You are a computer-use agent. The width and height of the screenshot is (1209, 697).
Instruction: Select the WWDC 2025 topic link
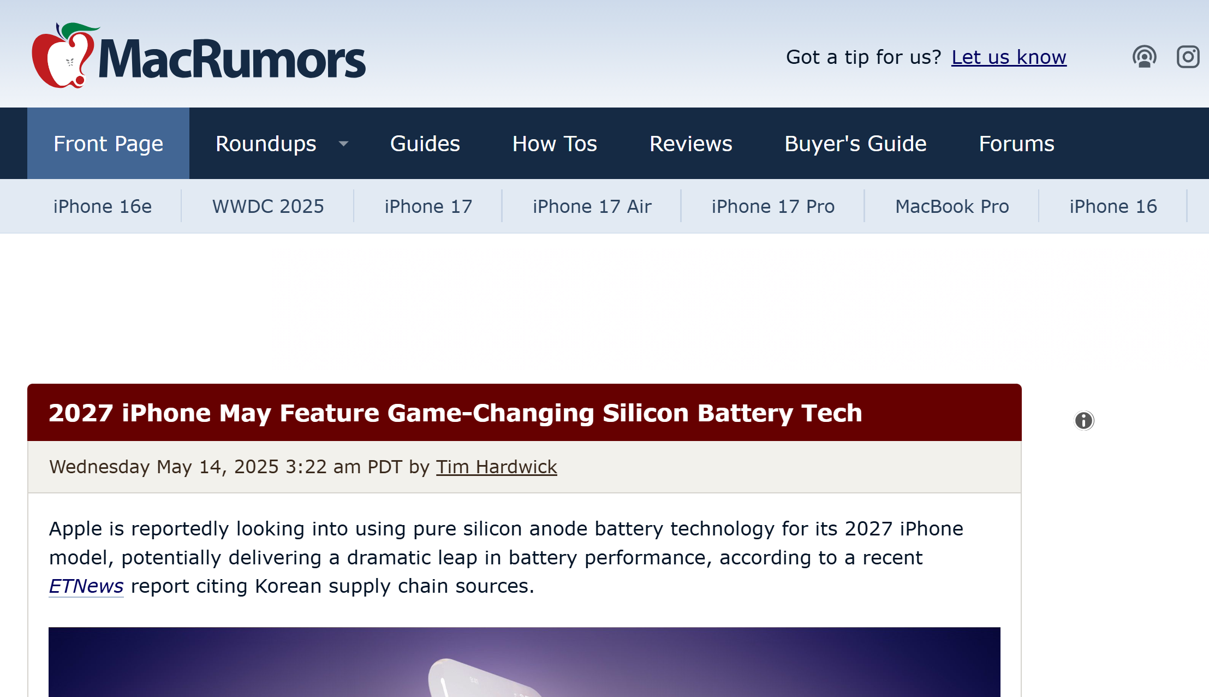click(x=268, y=206)
